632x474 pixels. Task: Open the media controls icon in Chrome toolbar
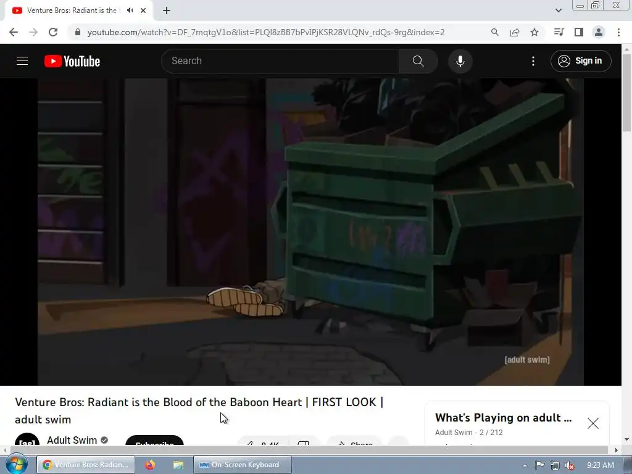coord(559,32)
